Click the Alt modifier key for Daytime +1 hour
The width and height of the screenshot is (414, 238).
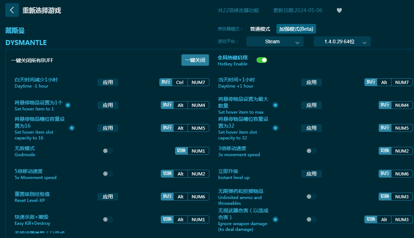click(384, 83)
